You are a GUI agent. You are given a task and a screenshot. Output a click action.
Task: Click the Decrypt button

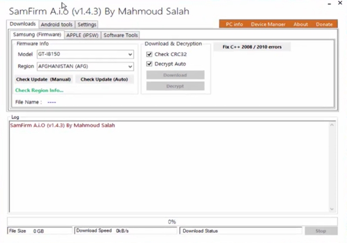(x=175, y=86)
